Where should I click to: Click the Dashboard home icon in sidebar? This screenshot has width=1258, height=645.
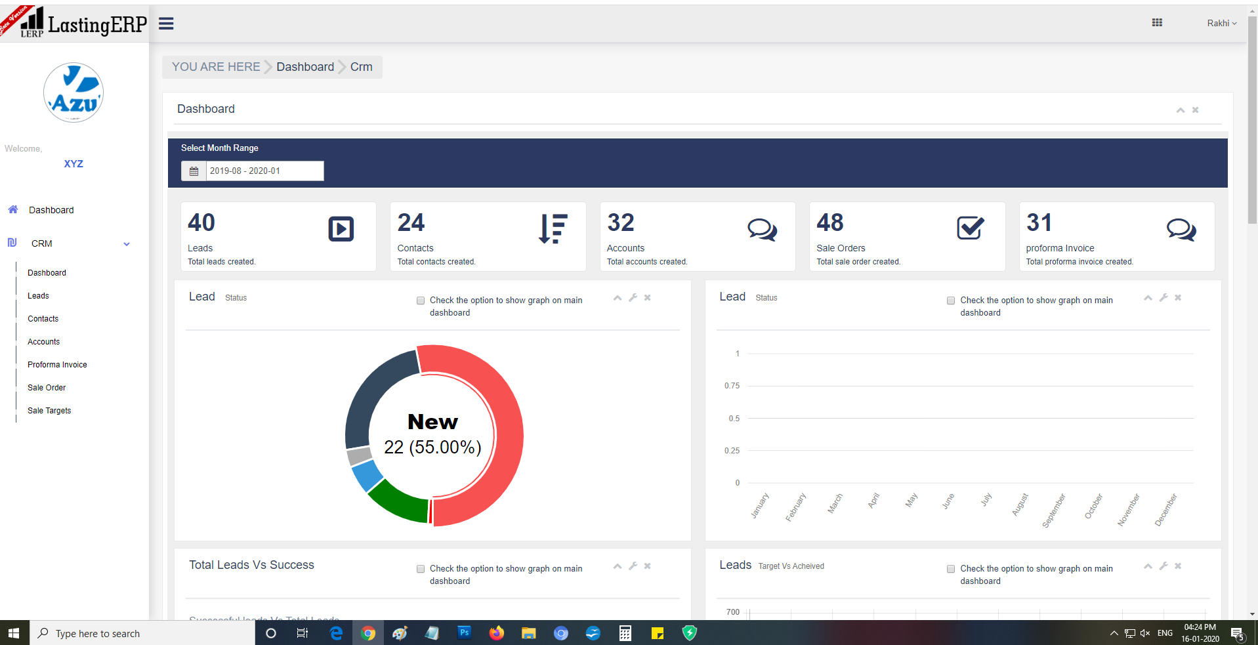[12, 209]
